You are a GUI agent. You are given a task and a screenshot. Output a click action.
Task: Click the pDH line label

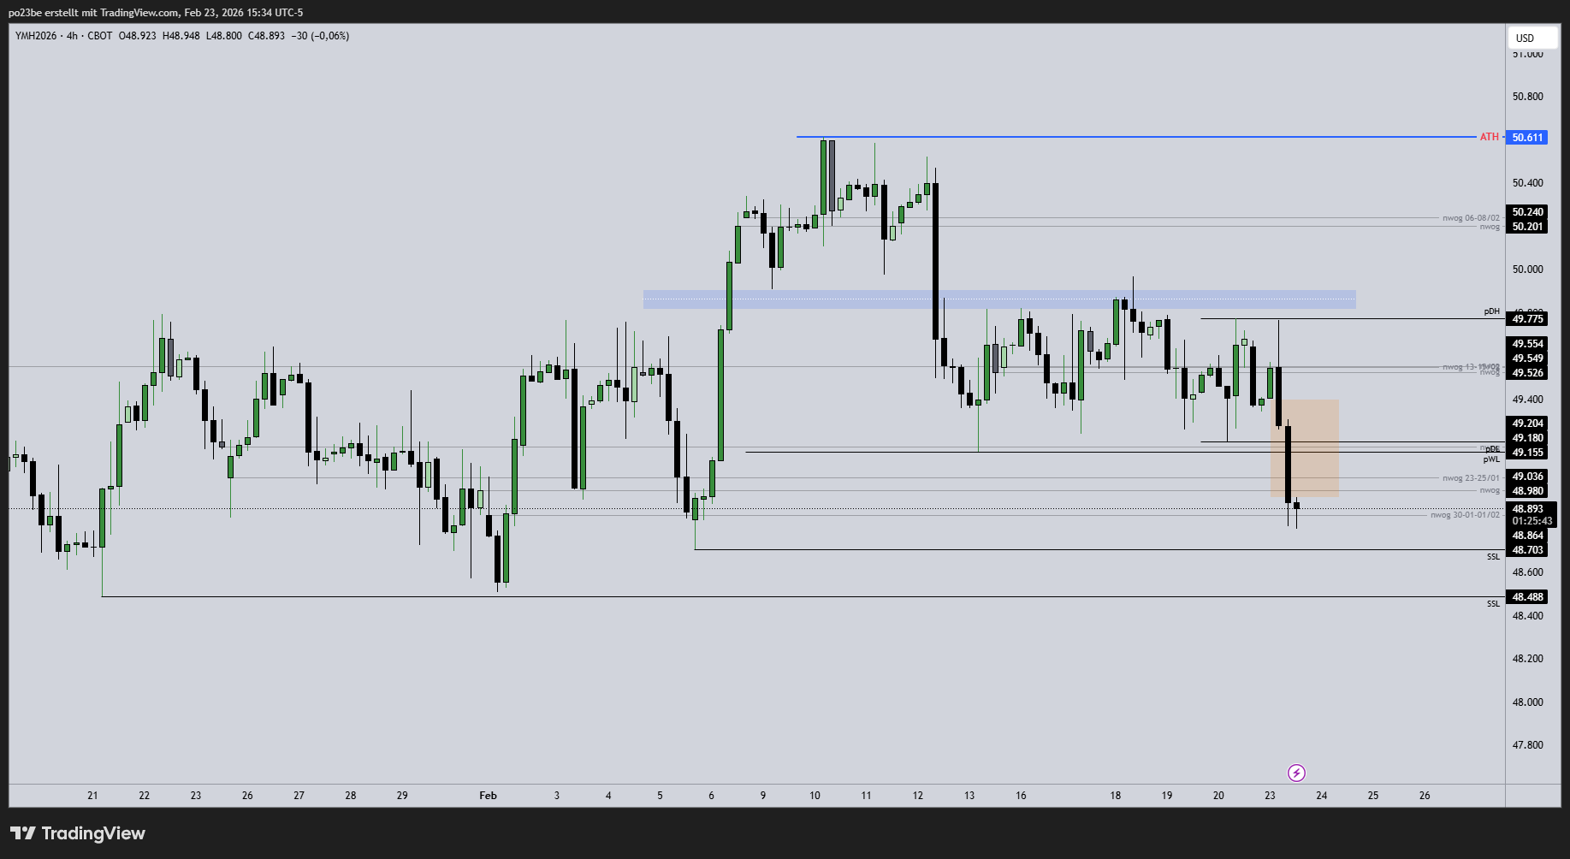pyautogui.click(x=1491, y=311)
